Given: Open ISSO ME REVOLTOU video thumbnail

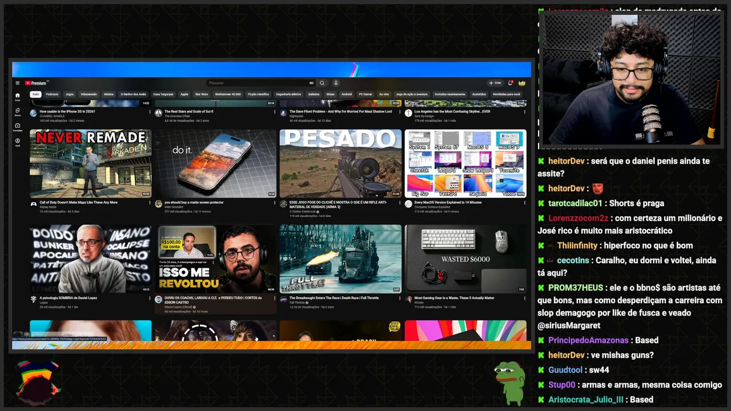Looking at the screenshot, I should [215, 259].
